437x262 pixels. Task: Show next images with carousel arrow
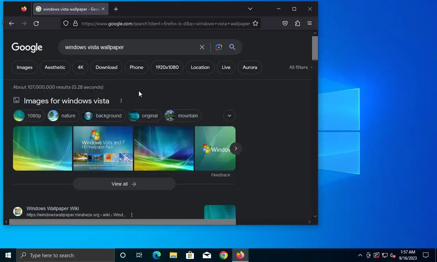tap(236, 148)
